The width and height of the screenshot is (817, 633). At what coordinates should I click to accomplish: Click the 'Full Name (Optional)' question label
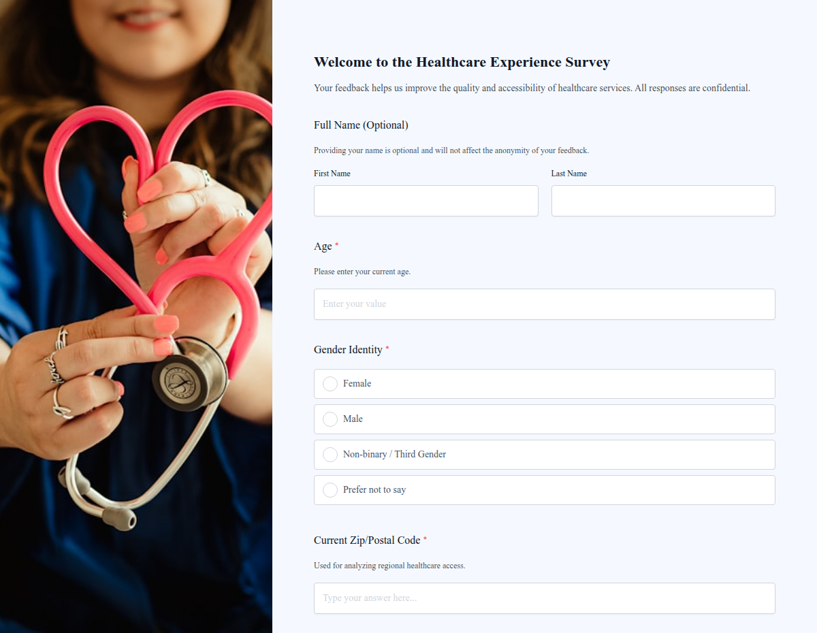click(361, 125)
